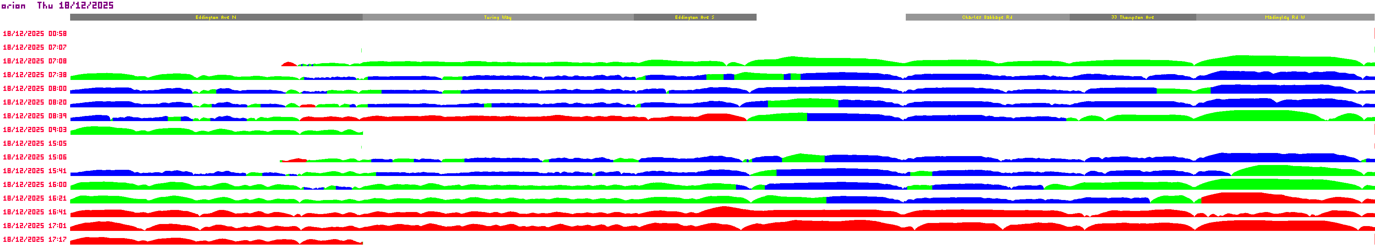Screen dimensions: 1375x247
Task: Select the JJ Thompson Ave header
Action: (1132, 17)
